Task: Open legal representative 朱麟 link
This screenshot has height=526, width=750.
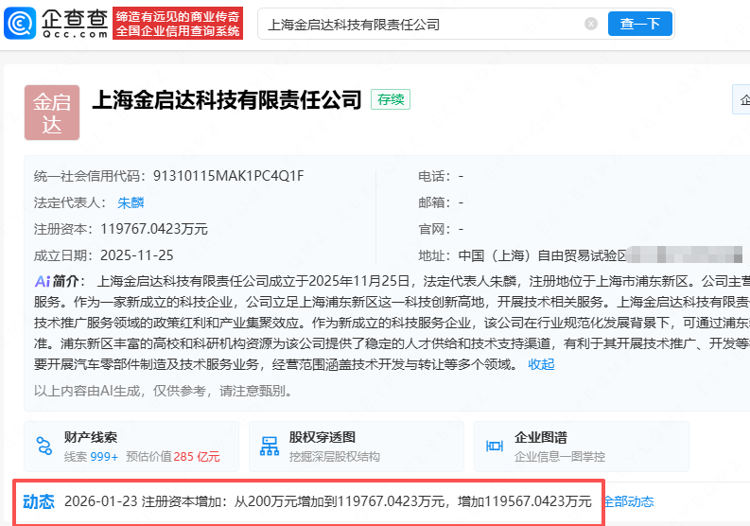Action: [131, 202]
